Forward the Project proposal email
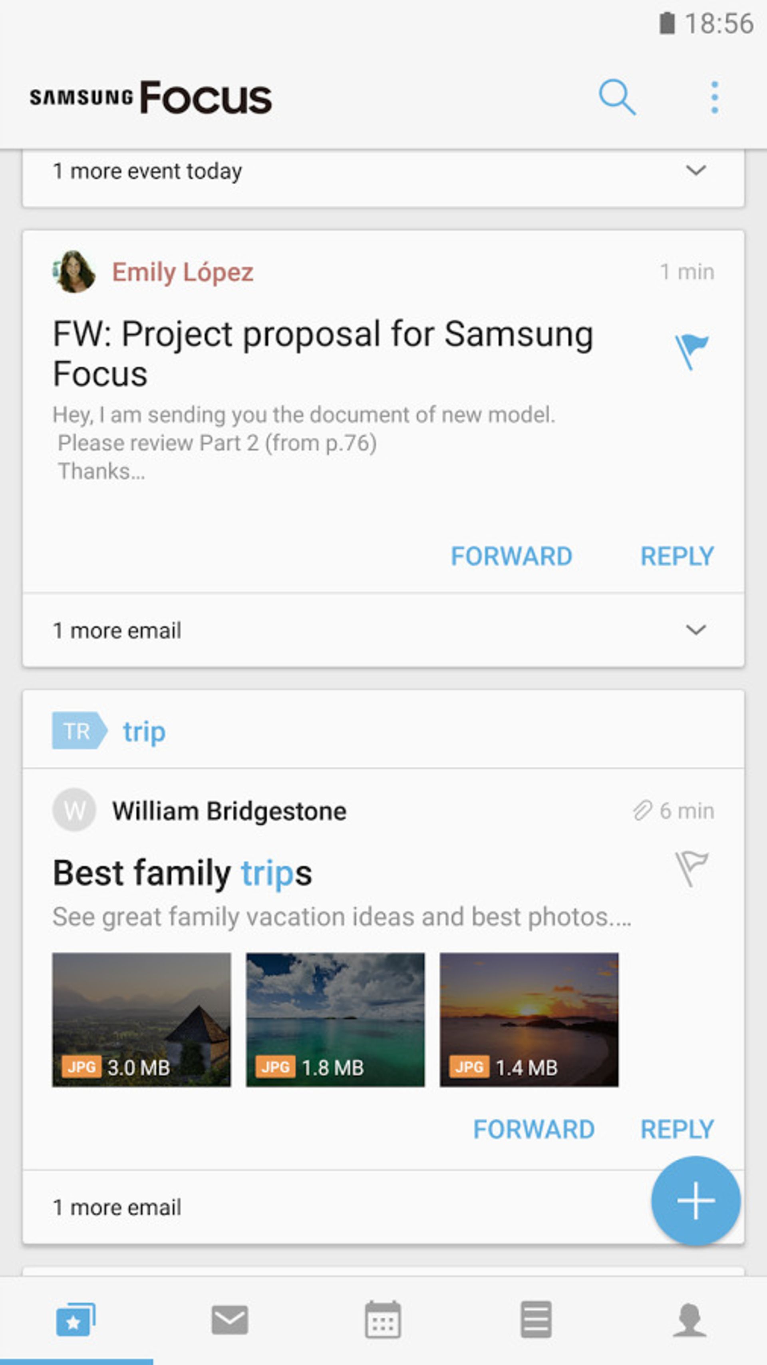Screen dimensions: 767x1365 (x=511, y=556)
